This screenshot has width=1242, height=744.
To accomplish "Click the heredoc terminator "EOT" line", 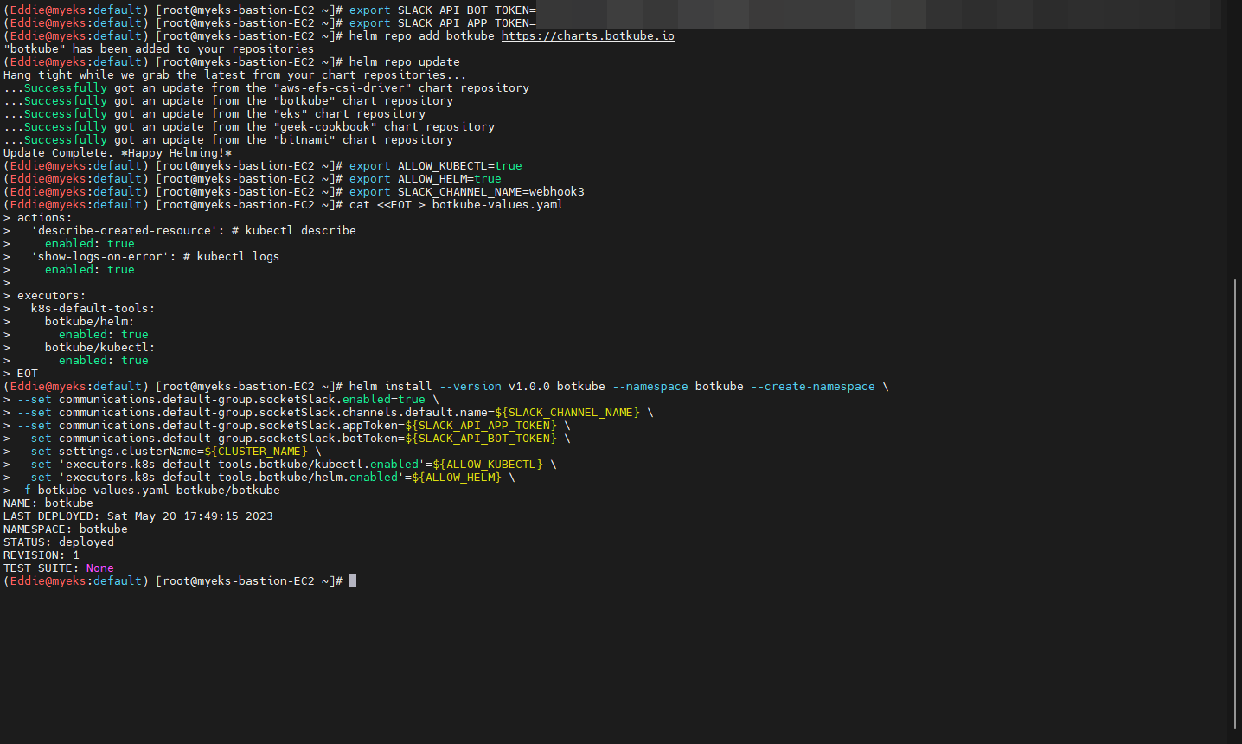I will click(x=28, y=374).
